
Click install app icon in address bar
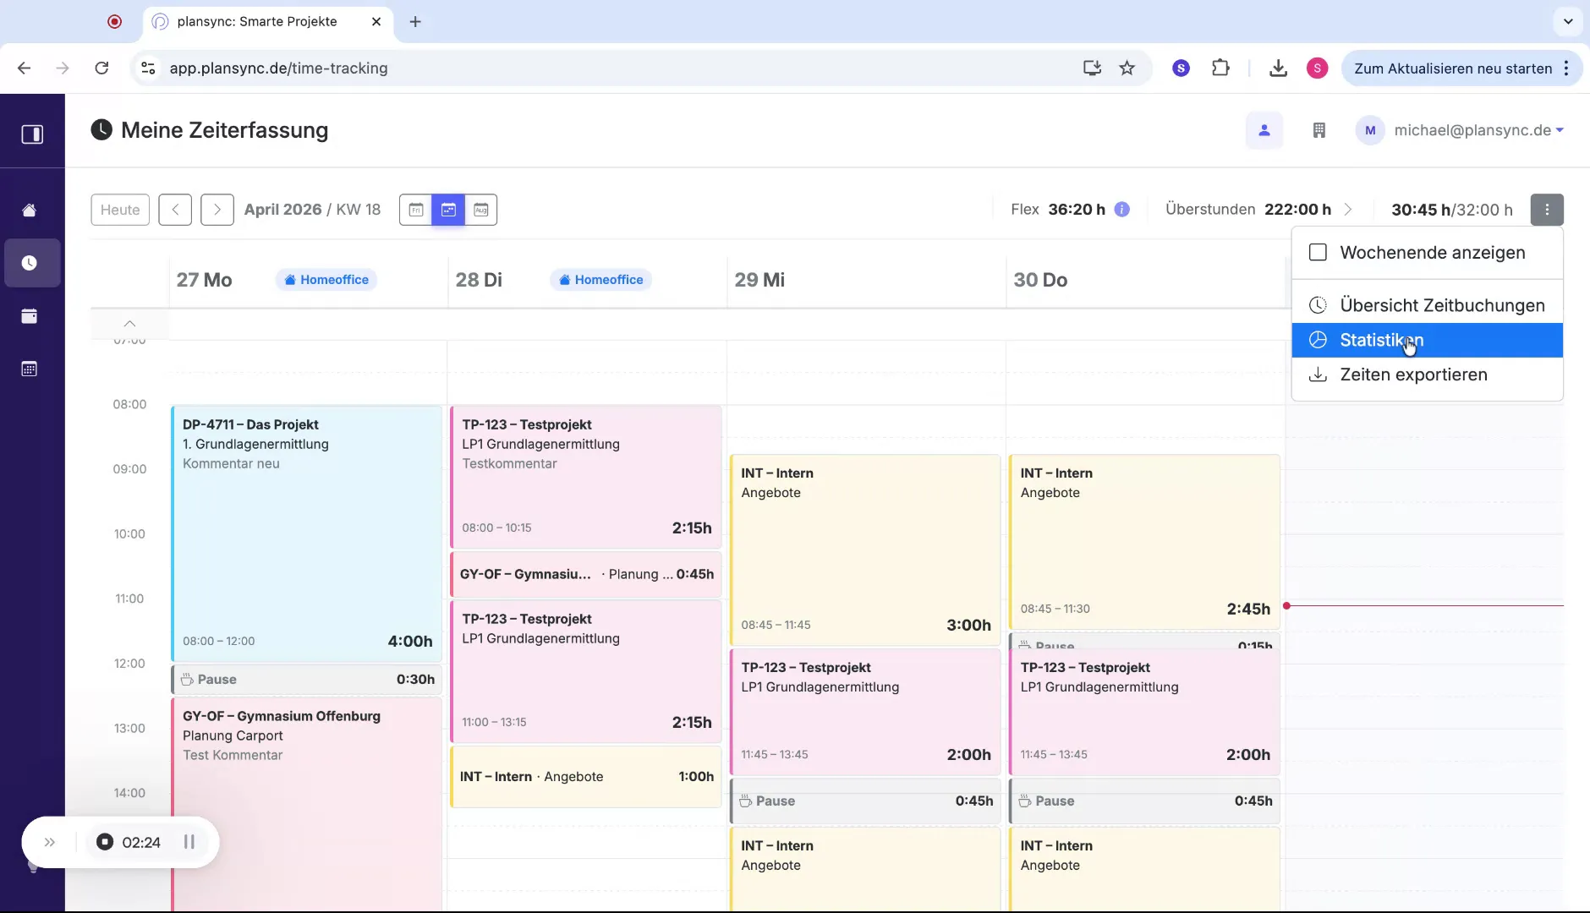(1092, 68)
